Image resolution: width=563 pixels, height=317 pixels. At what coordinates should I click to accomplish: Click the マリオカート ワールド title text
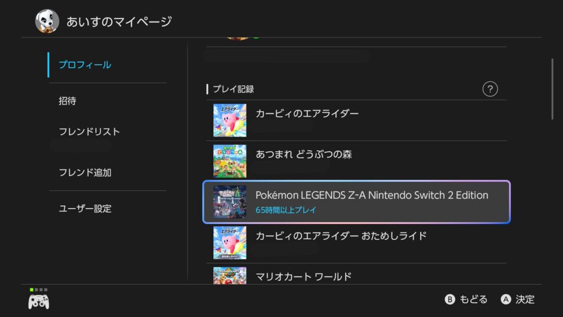(303, 277)
